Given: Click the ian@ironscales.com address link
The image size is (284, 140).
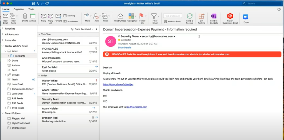Looking at the screenshot, I should (x=137, y=107).
